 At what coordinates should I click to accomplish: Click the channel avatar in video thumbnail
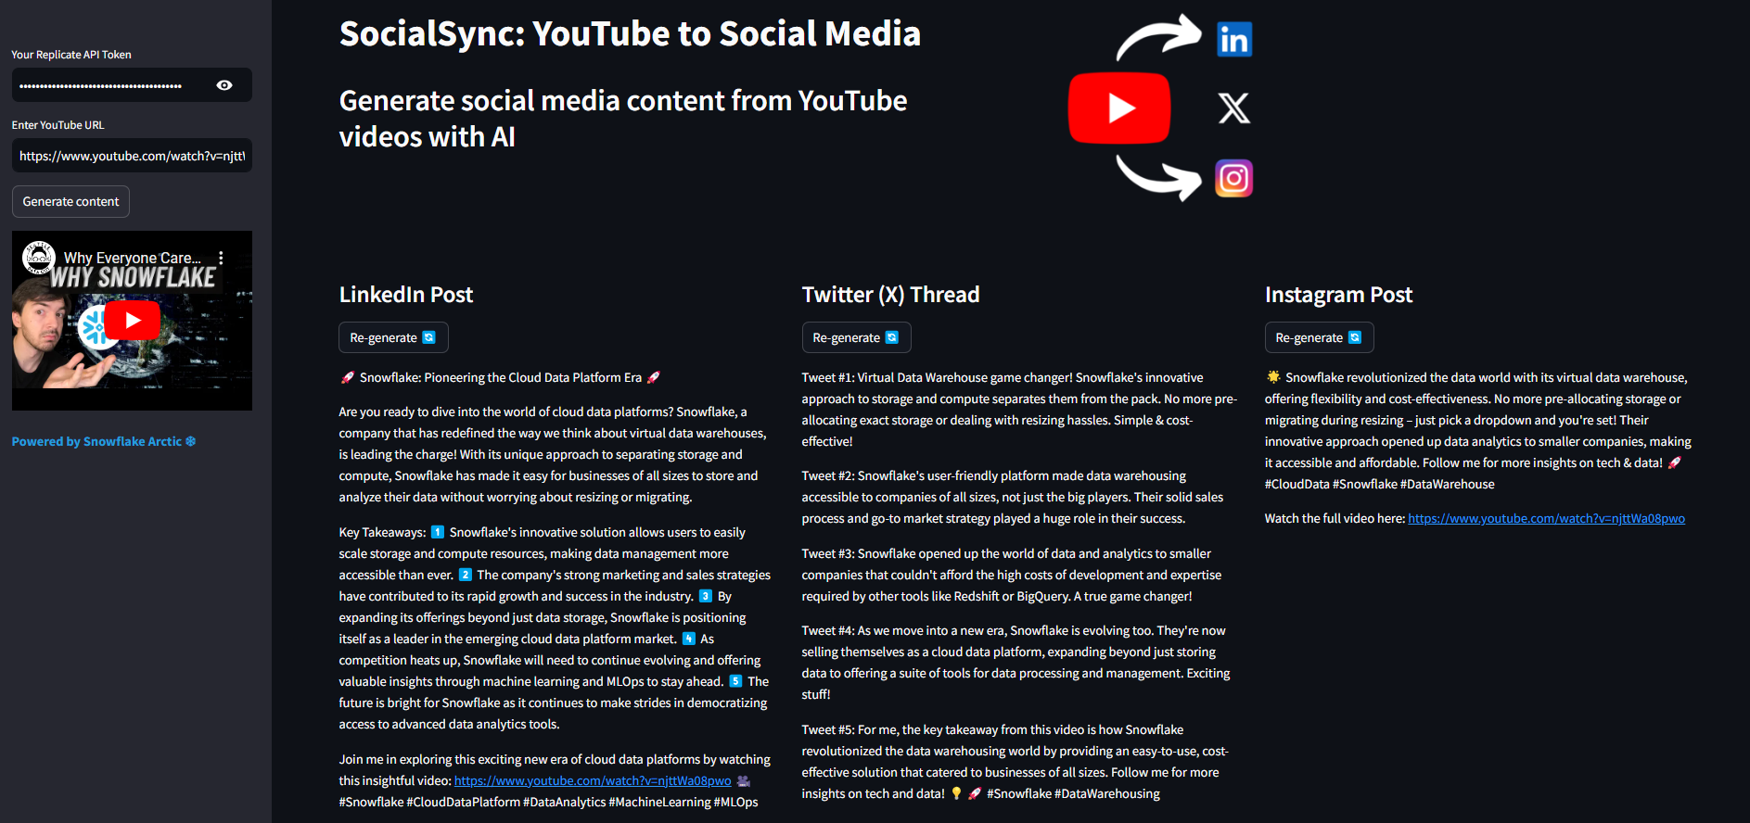pyautogui.click(x=38, y=257)
